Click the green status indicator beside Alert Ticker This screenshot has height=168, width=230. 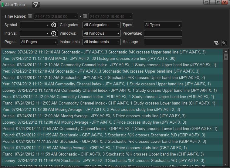(3, 5)
